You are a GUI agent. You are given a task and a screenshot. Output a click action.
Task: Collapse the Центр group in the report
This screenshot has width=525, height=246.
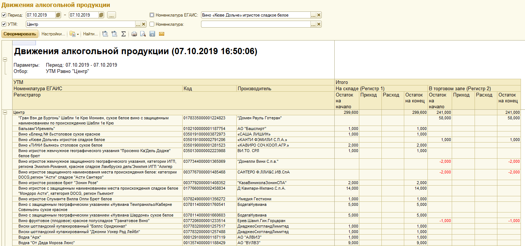5,112
